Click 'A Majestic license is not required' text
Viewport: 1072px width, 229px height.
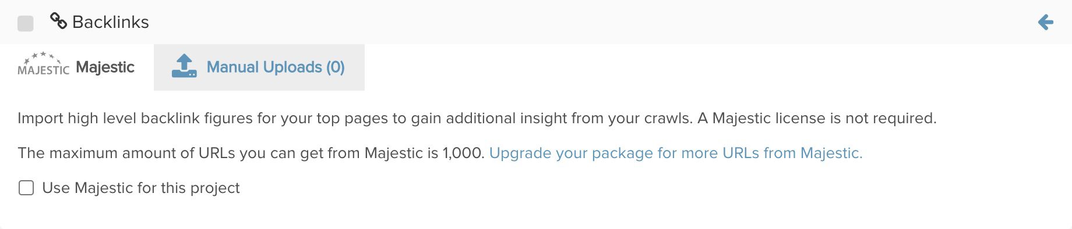pos(817,118)
